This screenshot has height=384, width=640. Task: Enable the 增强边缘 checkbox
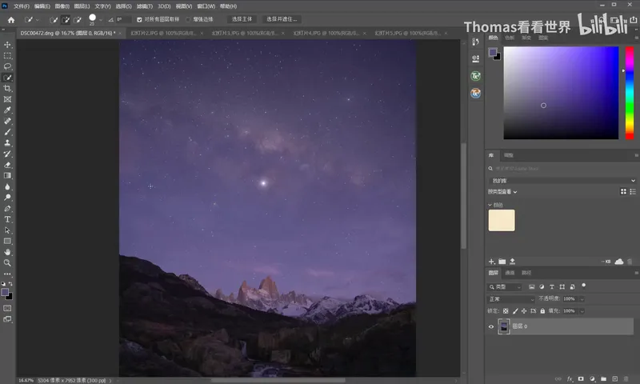(x=188, y=19)
